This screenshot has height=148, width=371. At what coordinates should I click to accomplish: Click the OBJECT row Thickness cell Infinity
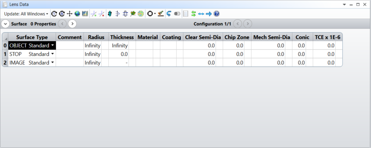(119, 46)
